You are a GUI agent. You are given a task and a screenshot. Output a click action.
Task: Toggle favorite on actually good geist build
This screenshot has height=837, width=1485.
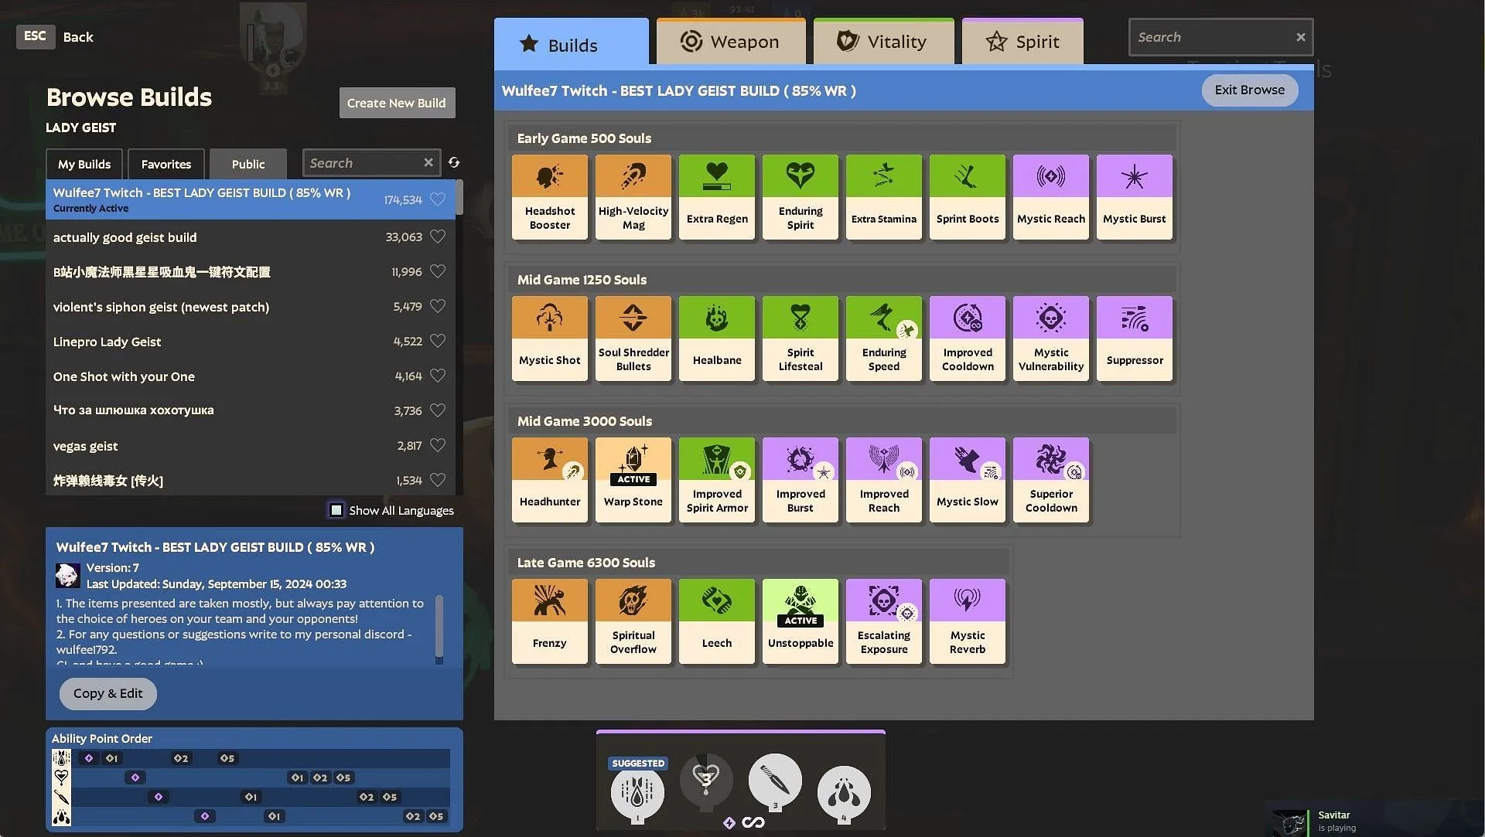pos(439,236)
